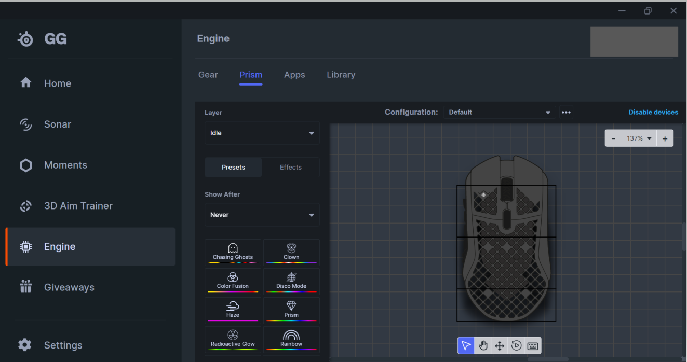Choose the four-arrow move tool
This screenshot has width=687, height=362.
click(x=500, y=346)
